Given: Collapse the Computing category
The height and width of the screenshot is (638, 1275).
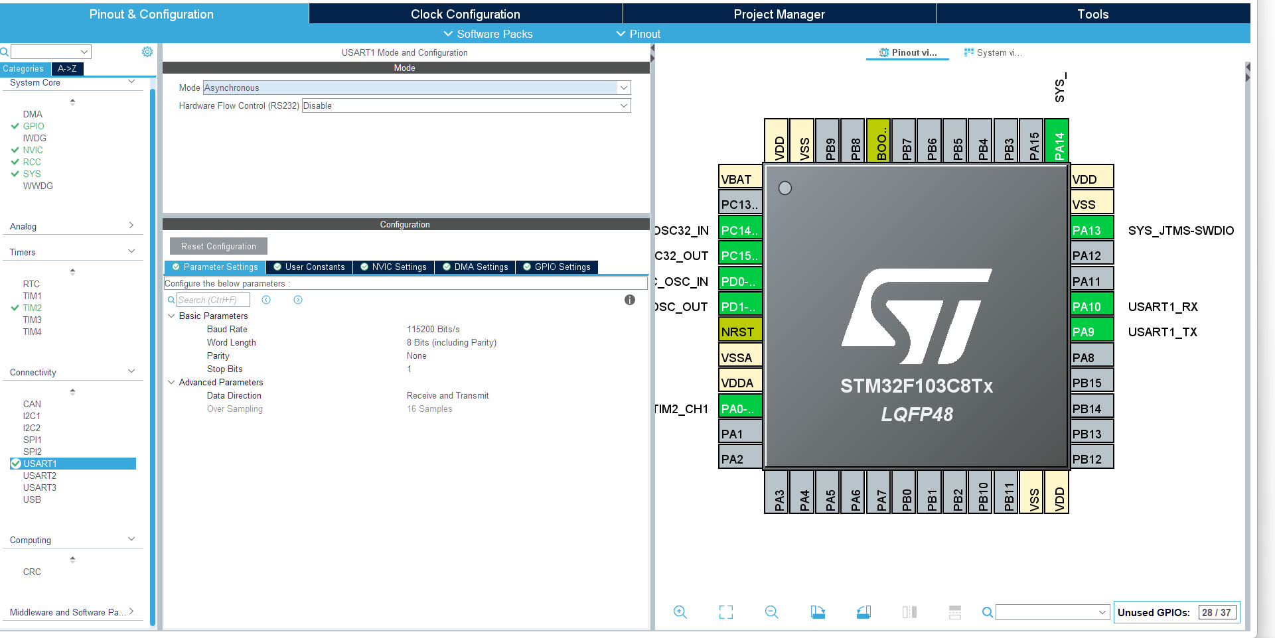Looking at the screenshot, I should point(131,539).
